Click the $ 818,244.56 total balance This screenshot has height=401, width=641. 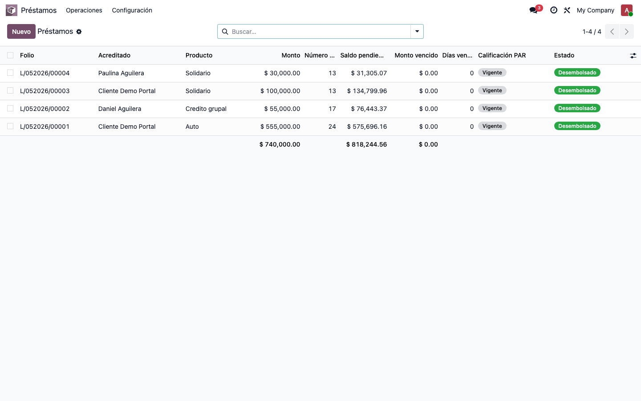click(366, 144)
